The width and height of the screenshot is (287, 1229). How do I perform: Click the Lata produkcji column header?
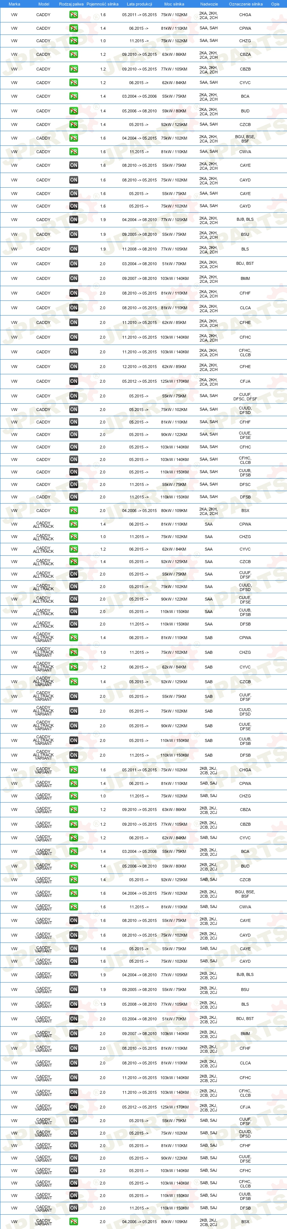(x=139, y=4)
